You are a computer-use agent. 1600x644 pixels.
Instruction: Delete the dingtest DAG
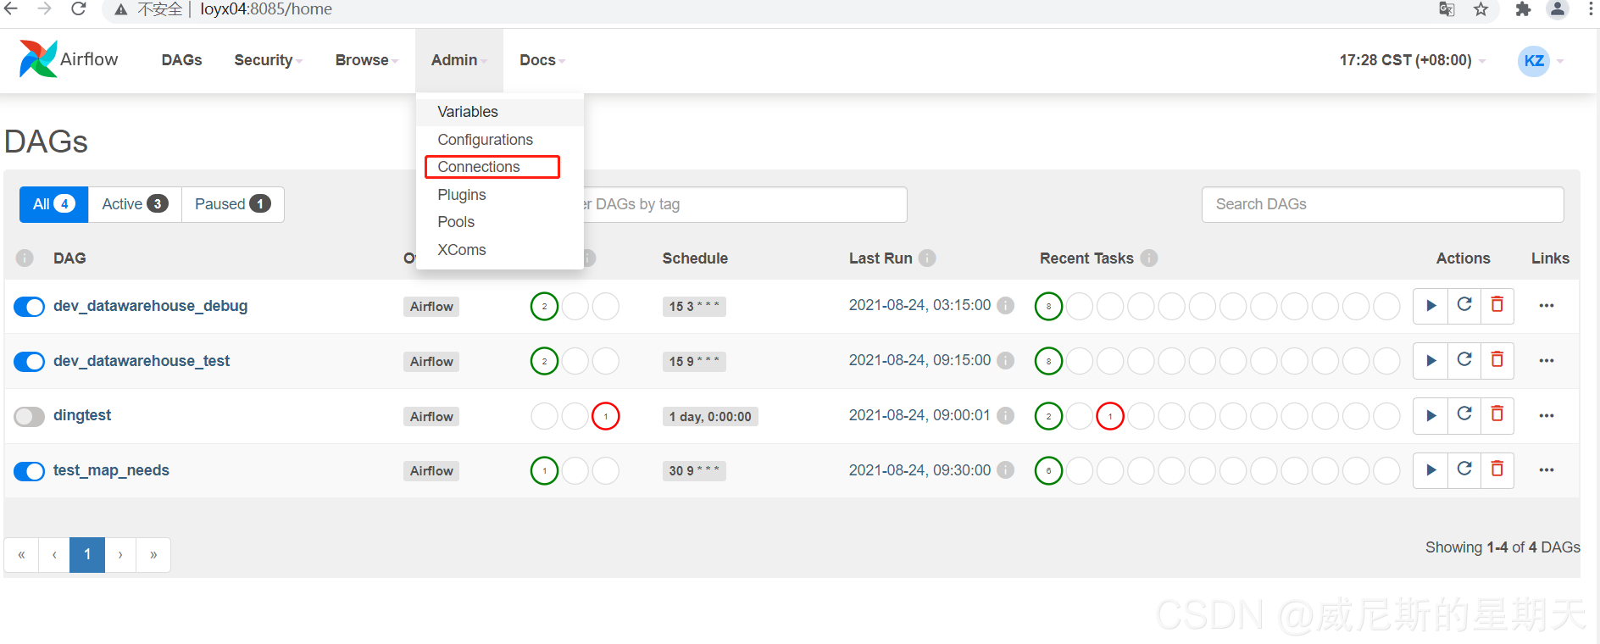(1497, 415)
